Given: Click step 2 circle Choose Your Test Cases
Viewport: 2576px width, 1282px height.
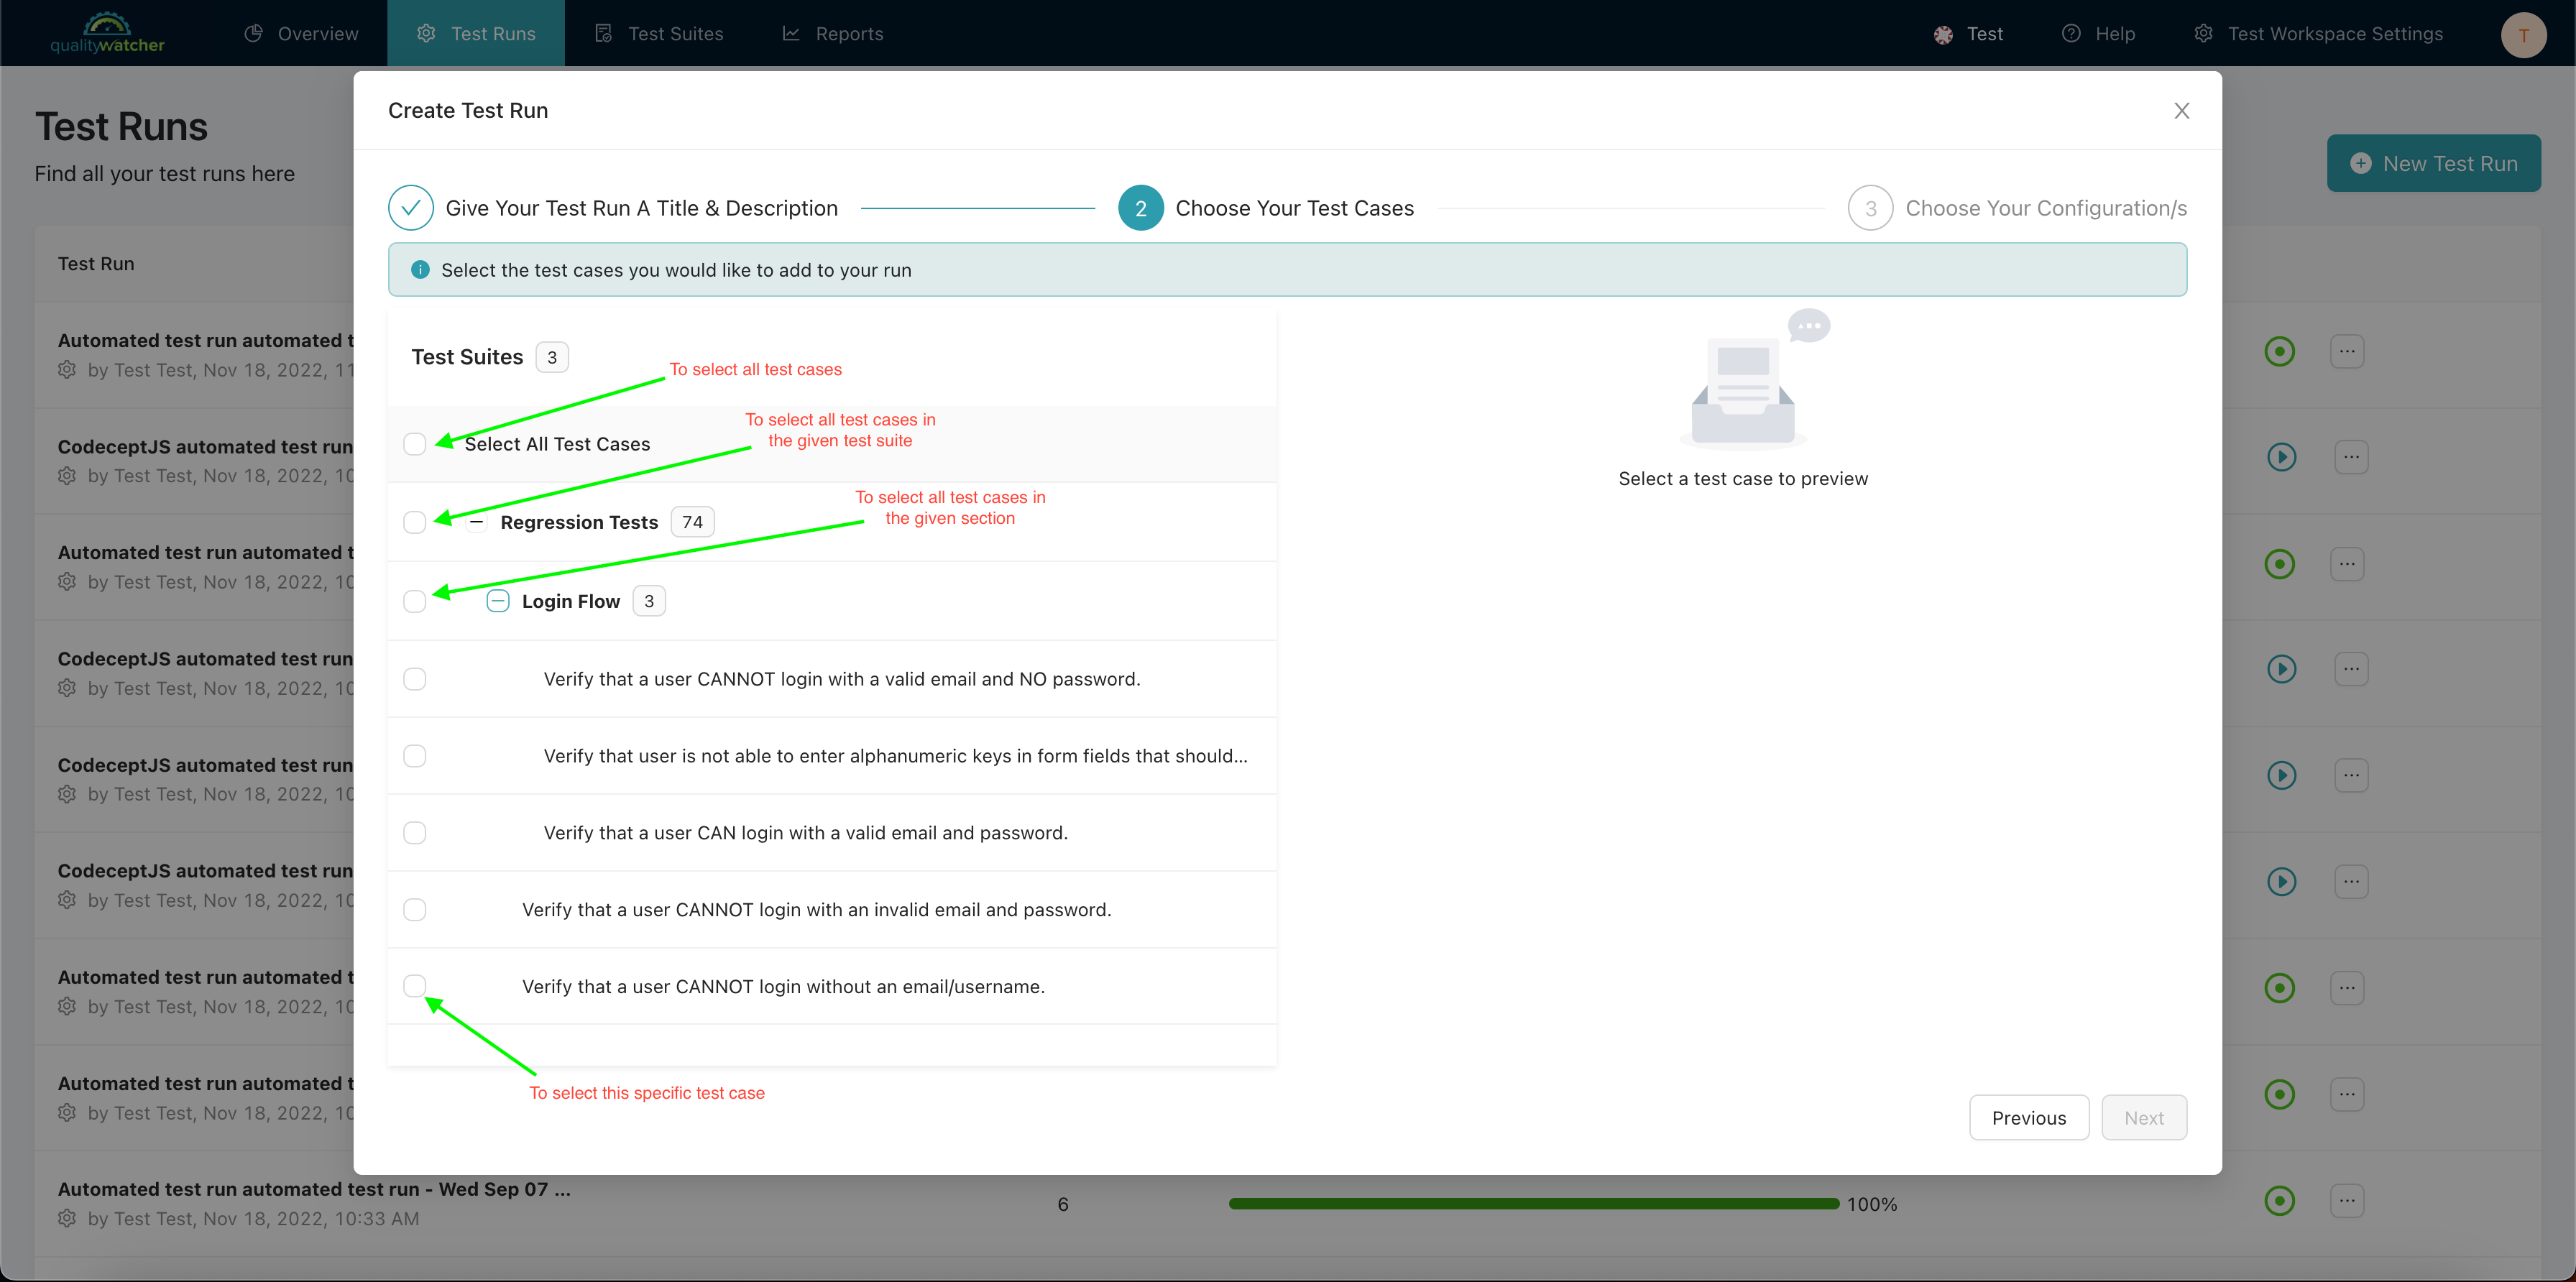Looking at the screenshot, I should tap(1140, 208).
